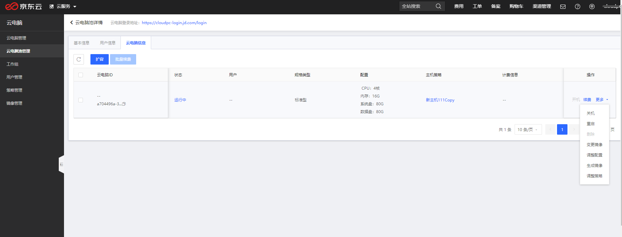
Task: Open 策略管理 in the sidebar
Action: [x=32, y=90]
